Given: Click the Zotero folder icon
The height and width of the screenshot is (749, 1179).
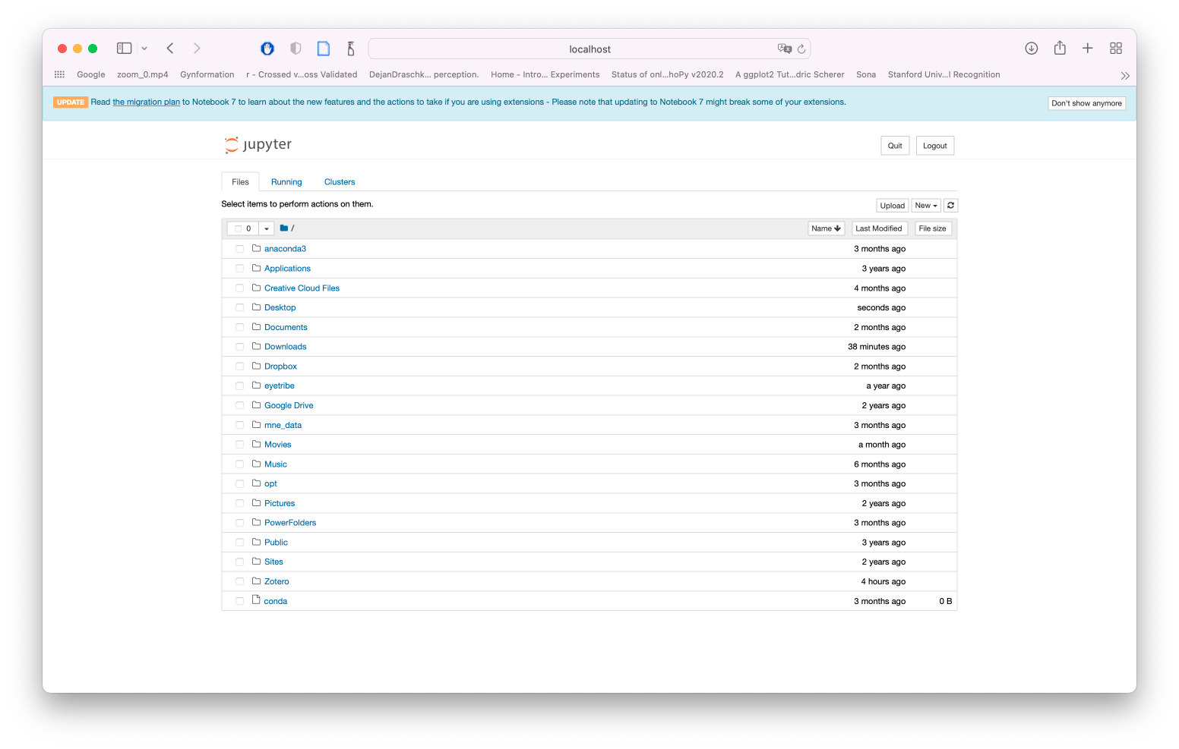Looking at the screenshot, I should (257, 581).
